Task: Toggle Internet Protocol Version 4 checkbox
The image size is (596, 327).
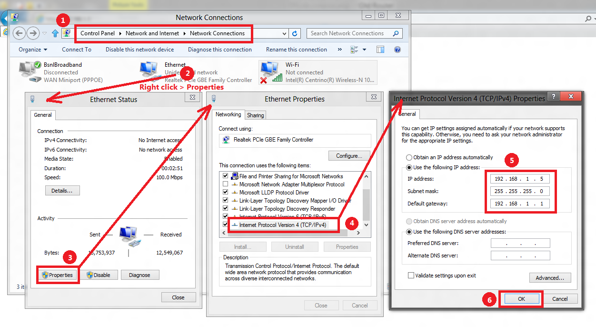Action: [x=226, y=225]
